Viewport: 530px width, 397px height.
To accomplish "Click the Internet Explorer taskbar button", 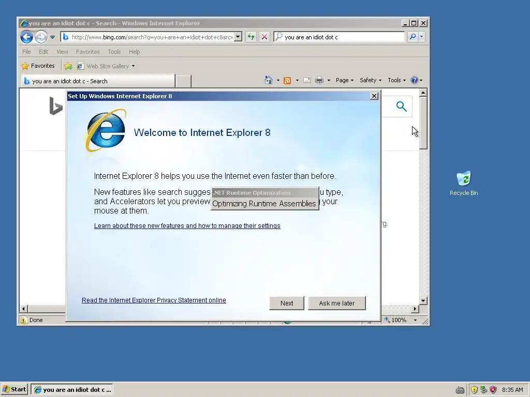I will click(x=72, y=390).
